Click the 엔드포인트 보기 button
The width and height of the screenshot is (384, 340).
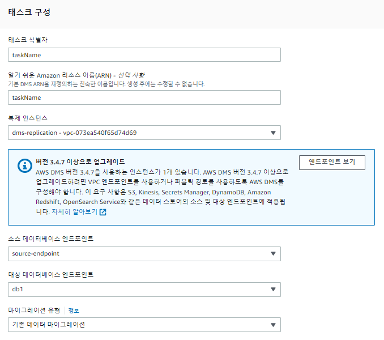click(332, 162)
